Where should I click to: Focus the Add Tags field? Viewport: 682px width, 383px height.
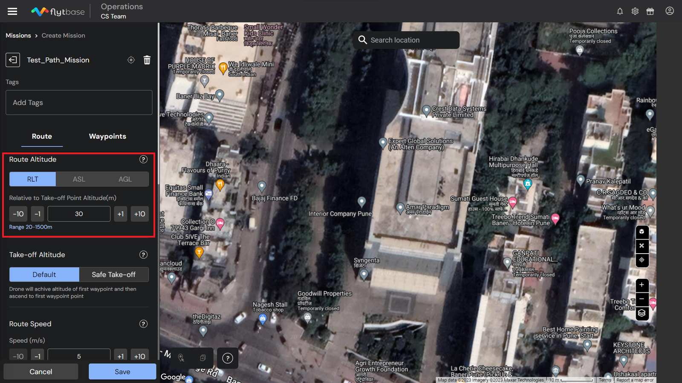[79, 103]
